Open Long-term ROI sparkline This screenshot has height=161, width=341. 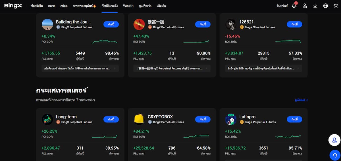point(105,137)
